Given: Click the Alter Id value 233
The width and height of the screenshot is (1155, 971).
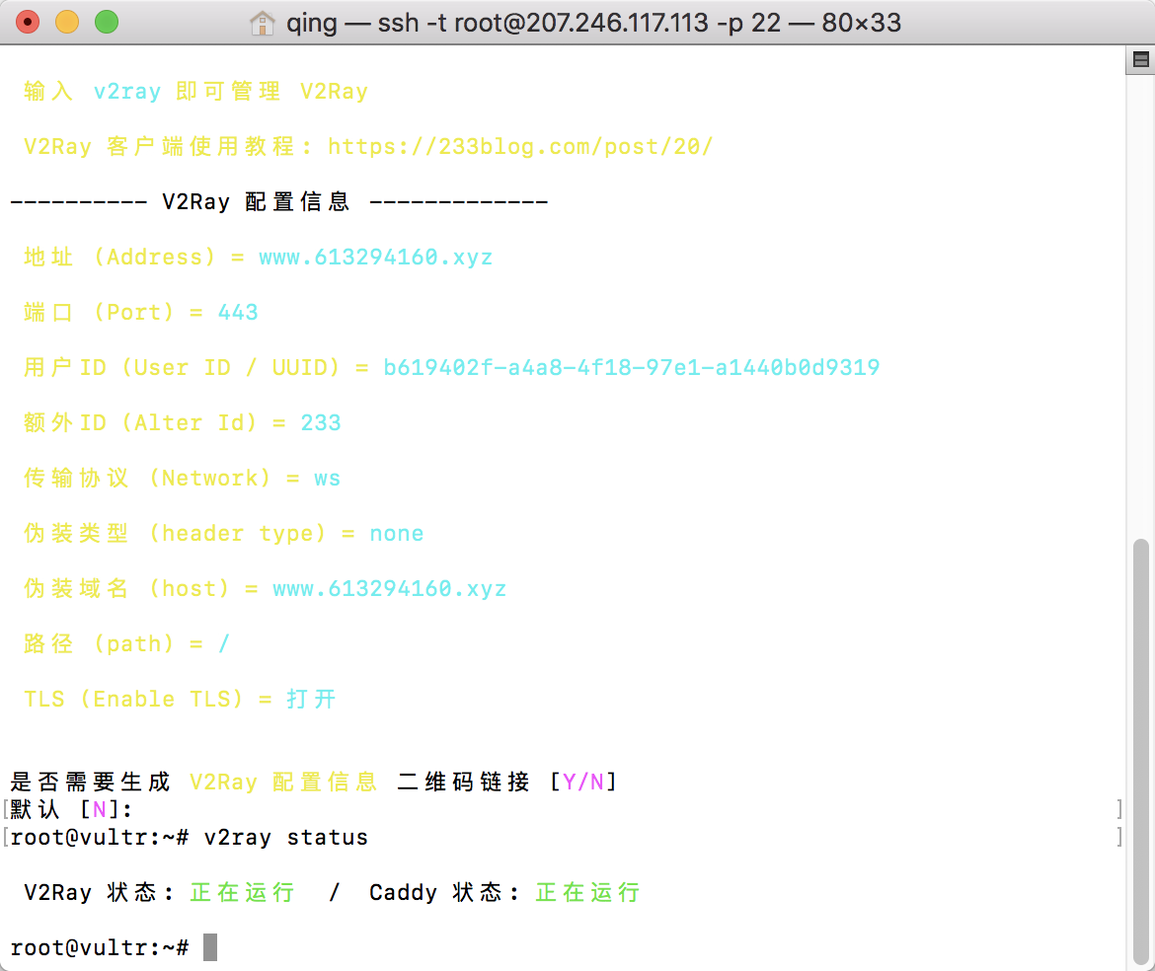Looking at the screenshot, I should pyautogui.click(x=321, y=422).
